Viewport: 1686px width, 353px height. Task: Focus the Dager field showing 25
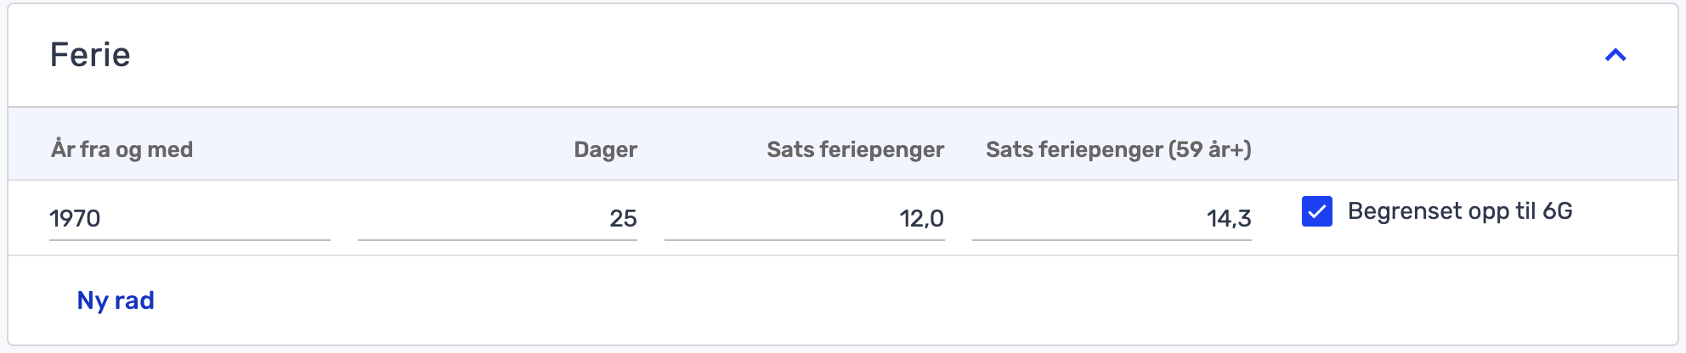click(497, 218)
